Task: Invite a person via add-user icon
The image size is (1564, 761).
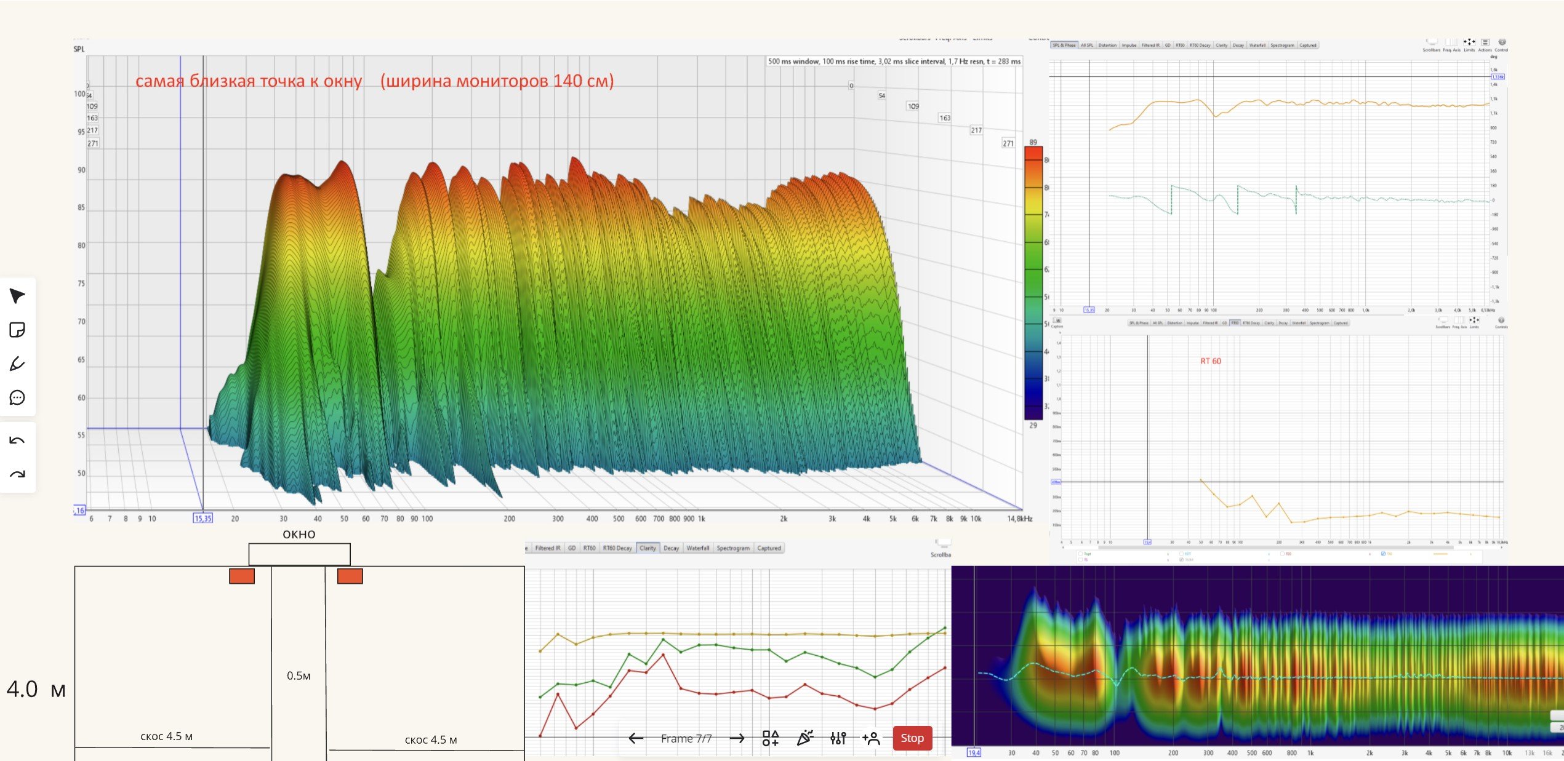Action: pyautogui.click(x=871, y=738)
